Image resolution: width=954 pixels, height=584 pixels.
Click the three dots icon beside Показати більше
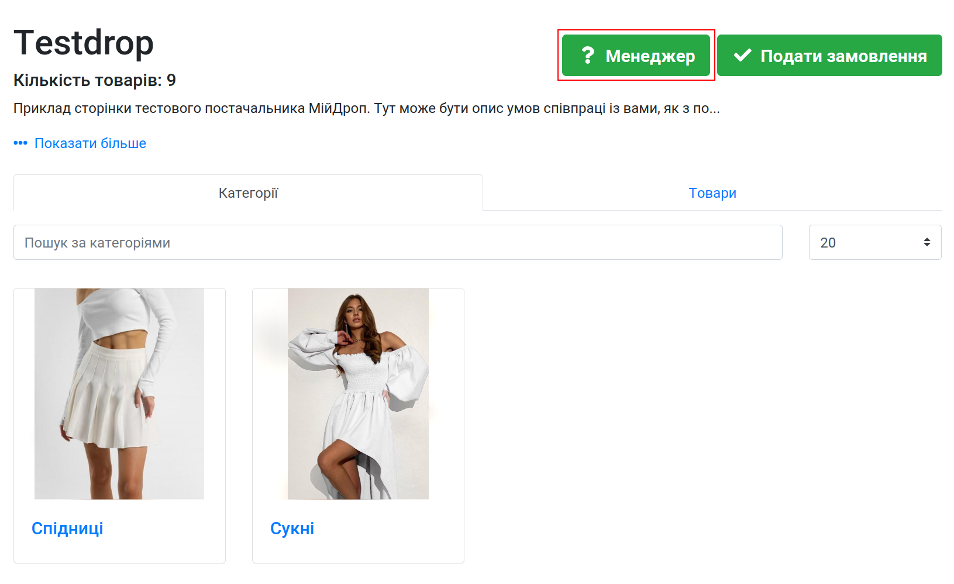pos(20,143)
